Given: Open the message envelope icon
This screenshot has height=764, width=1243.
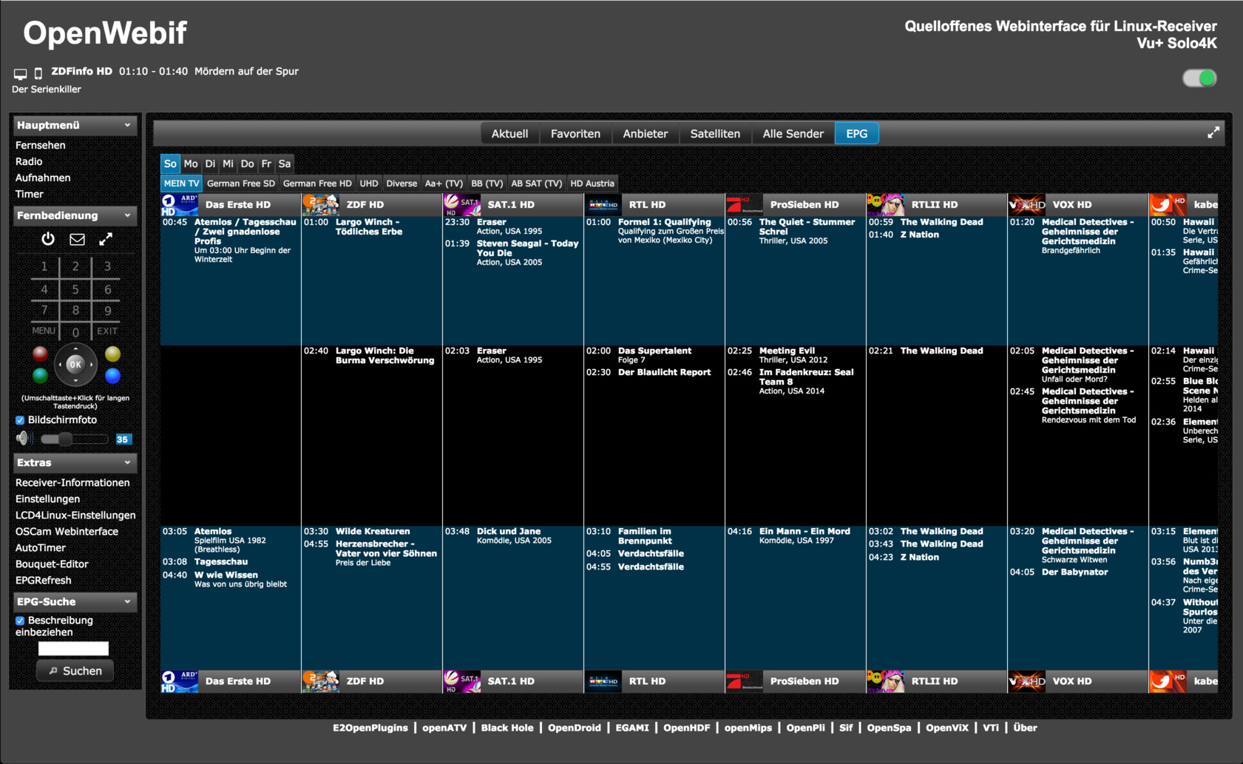Looking at the screenshot, I should tap(77, 239).
